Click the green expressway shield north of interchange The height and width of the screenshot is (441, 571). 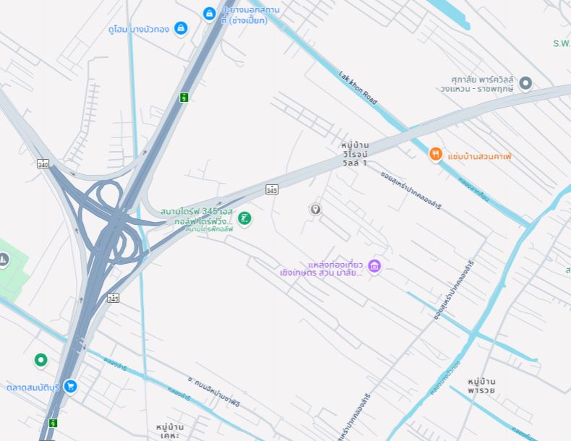(x=184, y=98)
